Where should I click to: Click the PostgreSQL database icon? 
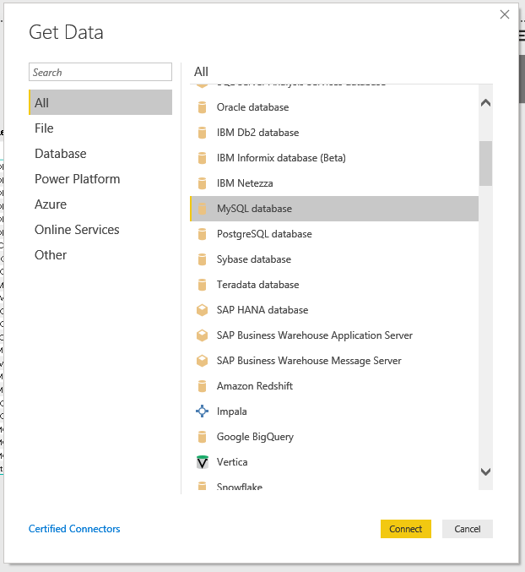[202, 234]
